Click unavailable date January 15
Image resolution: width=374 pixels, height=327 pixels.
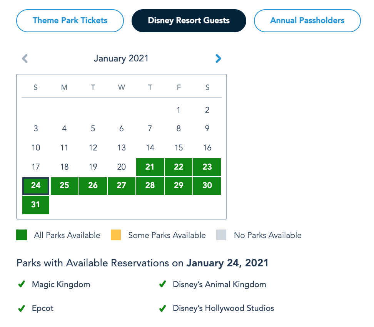[x=179, y=148]
